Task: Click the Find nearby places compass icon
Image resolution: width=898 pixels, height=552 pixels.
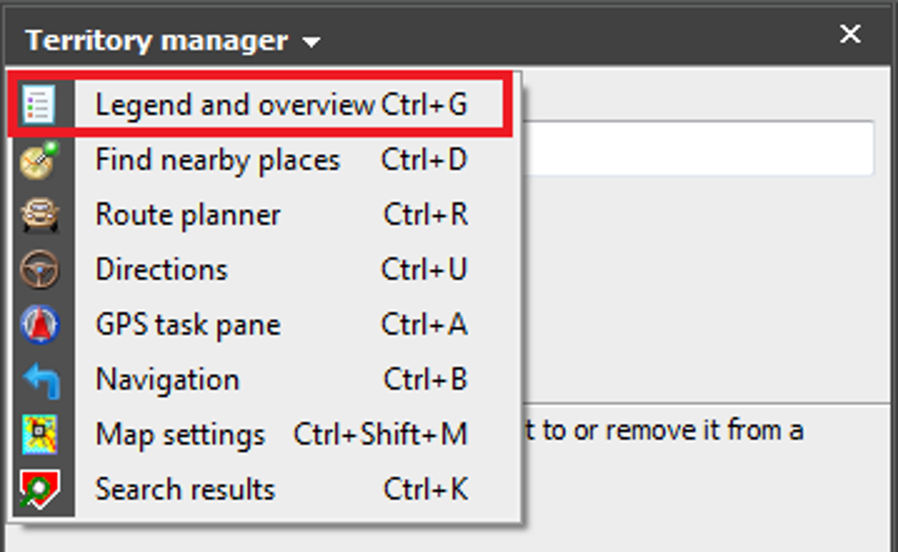Action: [x=39, y=160]
